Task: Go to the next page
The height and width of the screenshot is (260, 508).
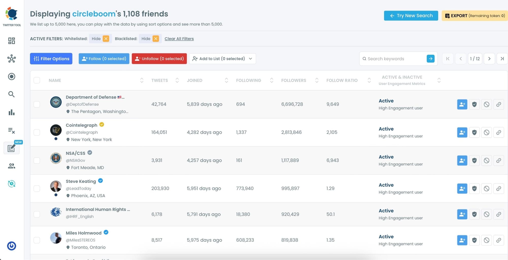Action: [489, 59]
